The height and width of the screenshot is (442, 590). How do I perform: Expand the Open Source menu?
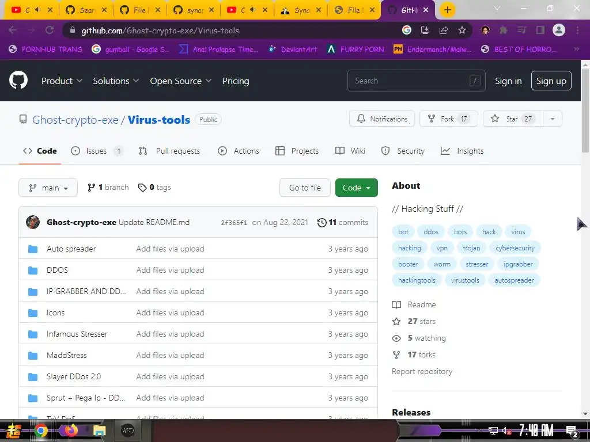(x=180, y=81)
